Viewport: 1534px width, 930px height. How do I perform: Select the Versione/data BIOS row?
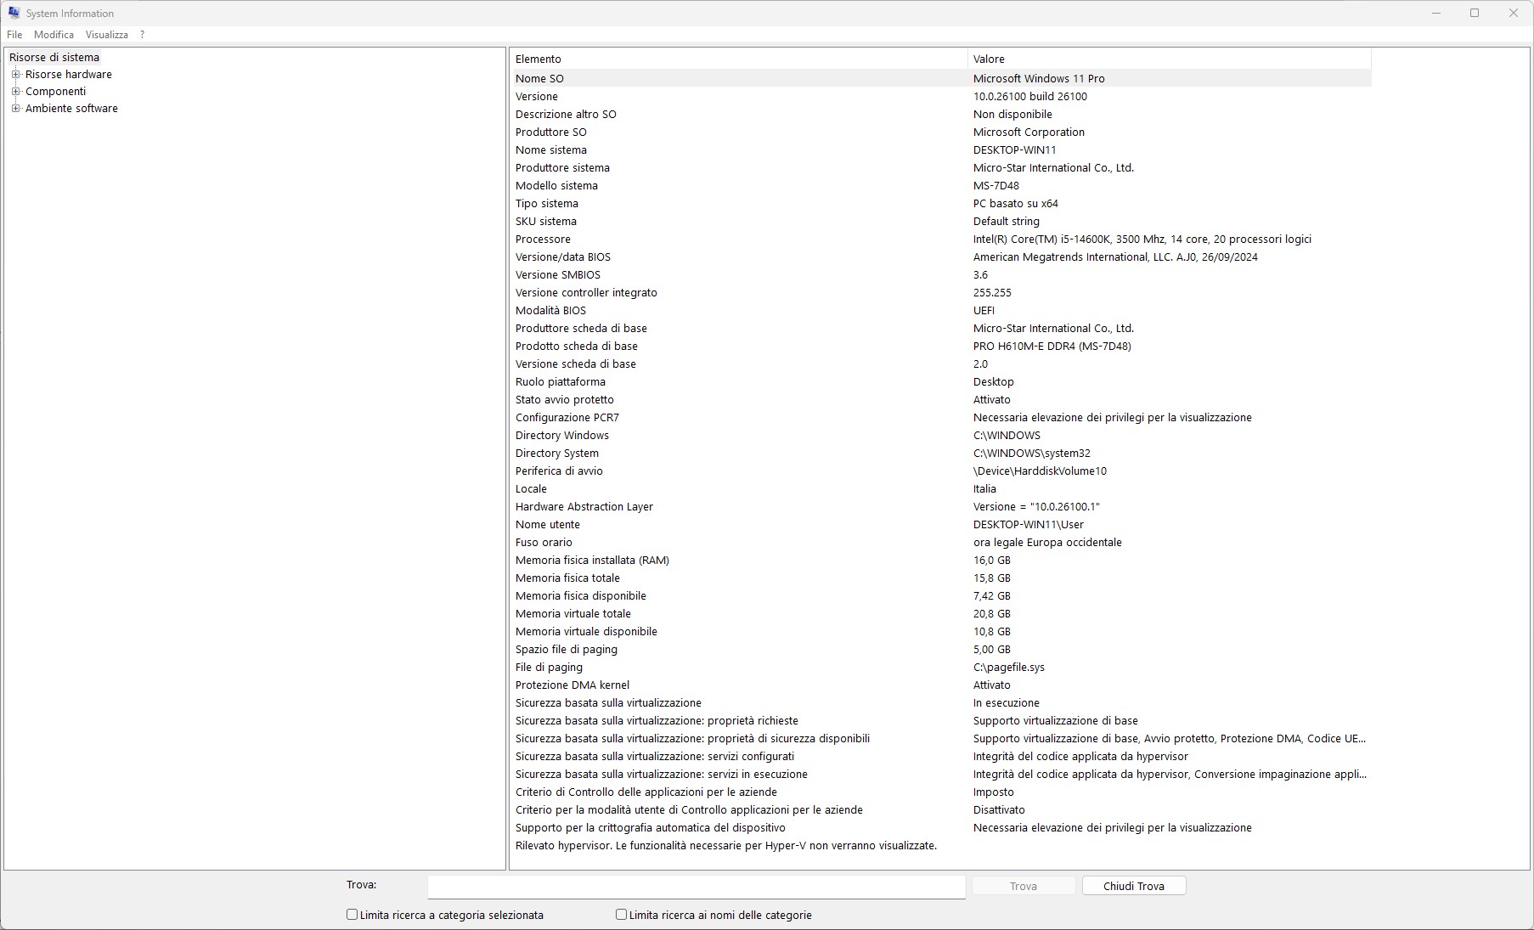point(941,256)
